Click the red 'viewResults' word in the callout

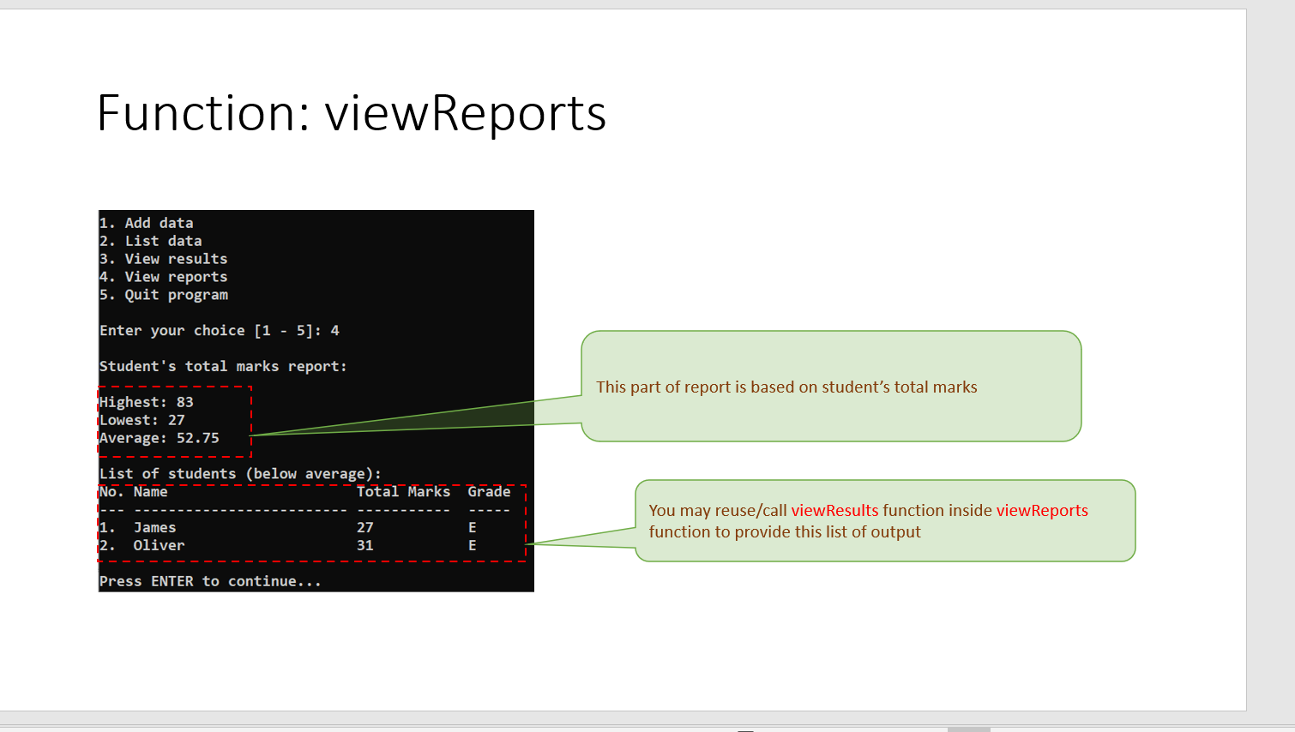834,510
